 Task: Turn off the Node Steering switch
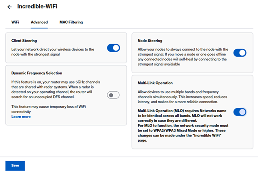[x=240, y=53]
